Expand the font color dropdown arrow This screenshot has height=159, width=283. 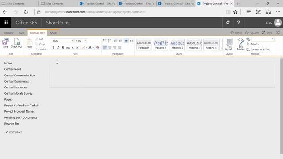(x=93, y=48)
